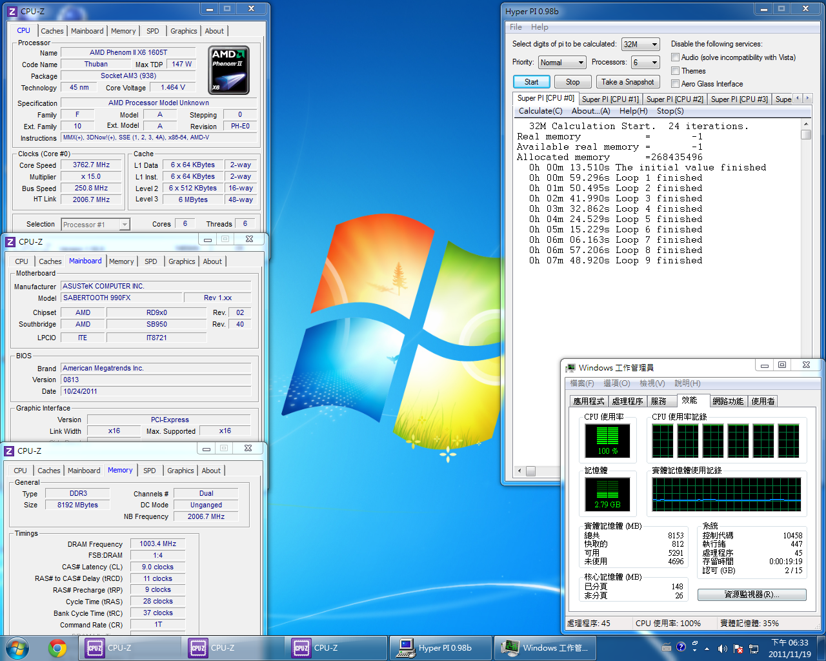Click the Task Manager title bar icon
Viewport: 826px width, 661px height.
coord(570,368)
